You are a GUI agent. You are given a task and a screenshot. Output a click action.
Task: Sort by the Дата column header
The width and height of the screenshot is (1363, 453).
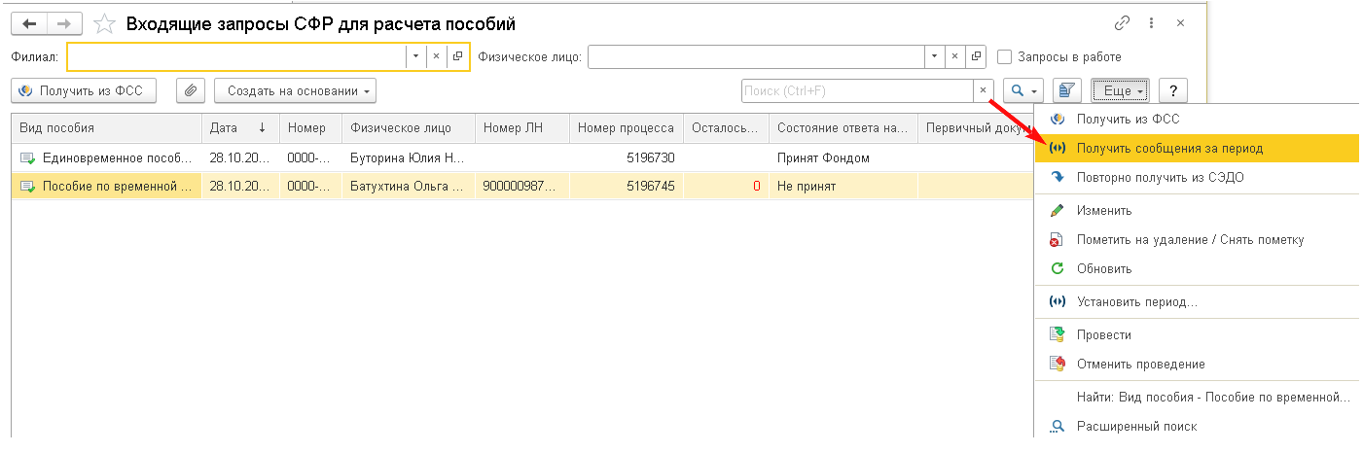[240, 127]
